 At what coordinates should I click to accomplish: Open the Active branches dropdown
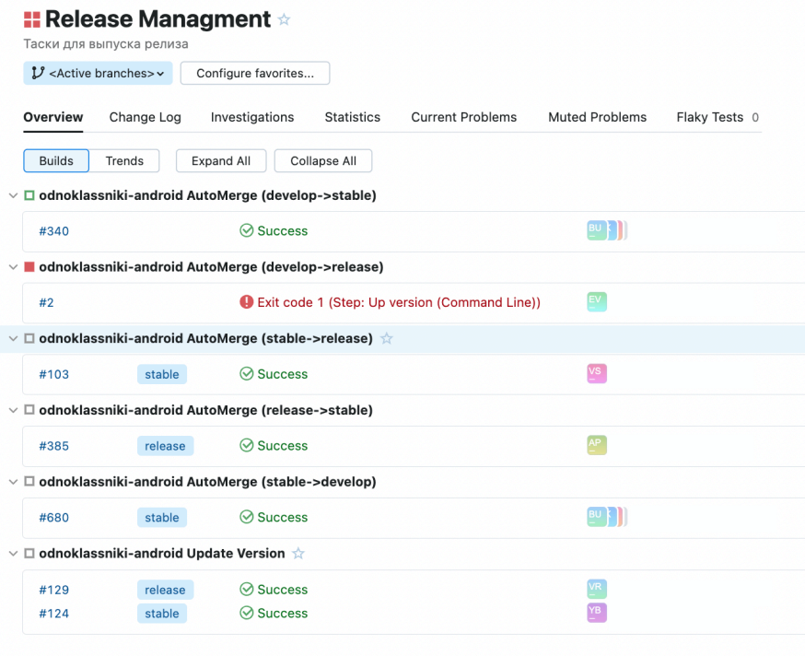pyautogui.click(x=98, y=74)
